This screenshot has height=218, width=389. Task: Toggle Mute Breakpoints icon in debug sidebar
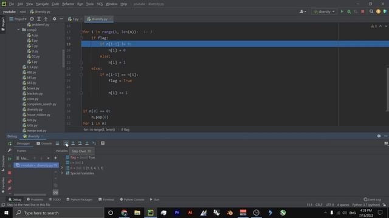(x=10, y=188)
